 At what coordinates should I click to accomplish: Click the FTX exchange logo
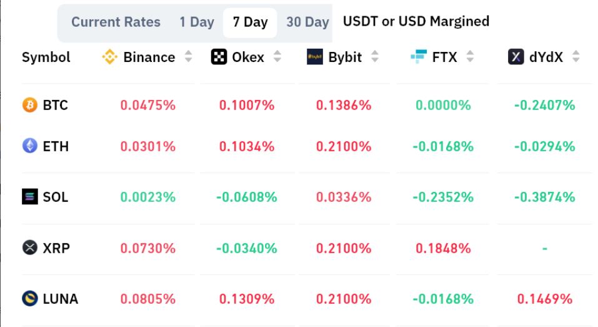[418, 58]
